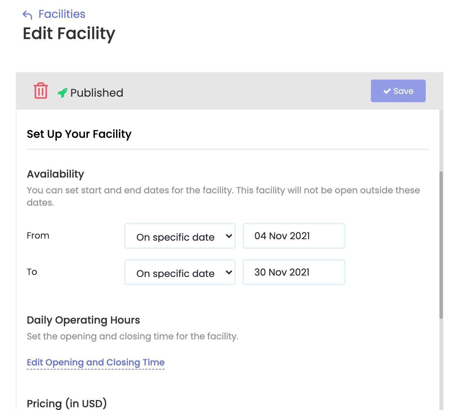This screenshot has width=460, height=410.
Task: Click the 04 Nov 2021 start date field
Action: click(x=294, y=236)
